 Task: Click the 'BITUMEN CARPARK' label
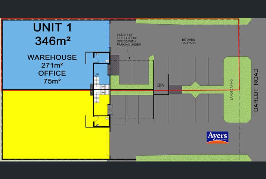coord(189,41)
